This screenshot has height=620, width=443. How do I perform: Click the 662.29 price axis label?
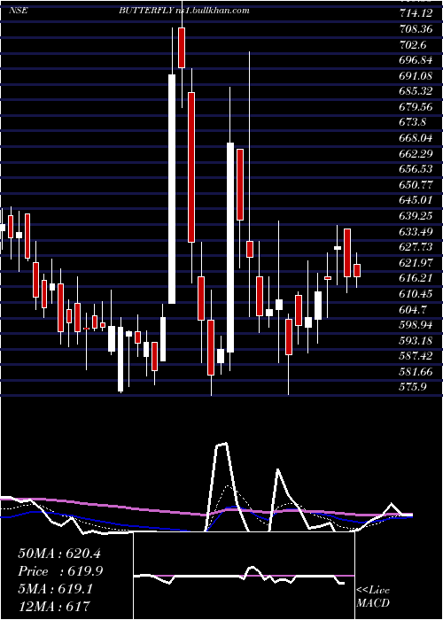pos(415,154)
